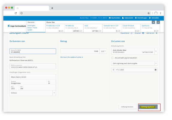Open Einstellungen settings
This screenshot has height=120, width=172.
click(141, 18)
